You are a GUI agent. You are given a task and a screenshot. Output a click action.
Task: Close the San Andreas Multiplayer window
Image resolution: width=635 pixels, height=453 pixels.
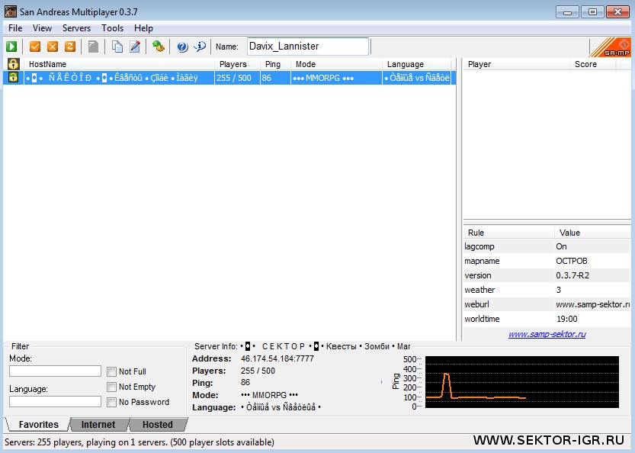(x=617, y=11)
